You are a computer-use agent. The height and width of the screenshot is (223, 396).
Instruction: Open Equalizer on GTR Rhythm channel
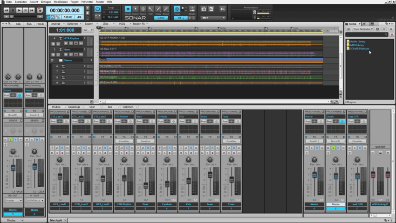point(124,141)
